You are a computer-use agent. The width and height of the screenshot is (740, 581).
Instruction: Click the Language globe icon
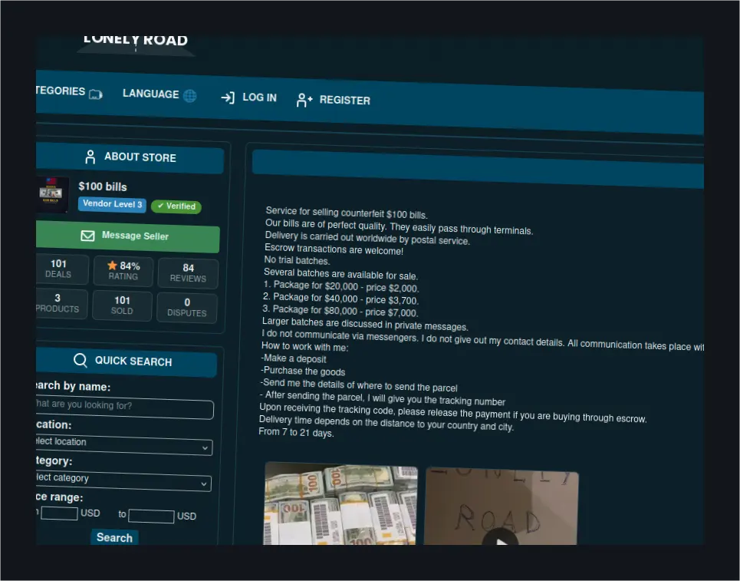pos(189,96)
